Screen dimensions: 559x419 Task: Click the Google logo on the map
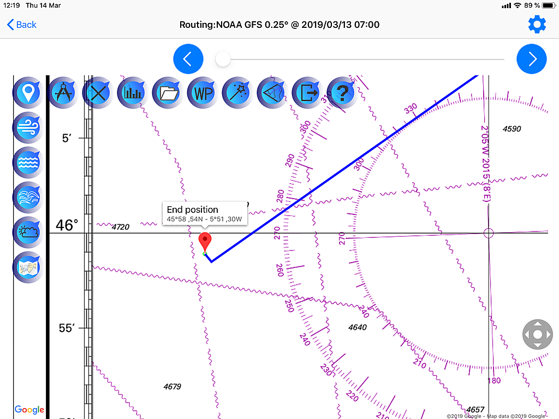(x=29, y=410)
